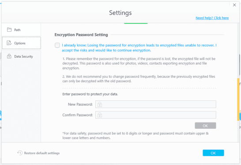Click 'Restore default settings' text
The image size is (241, 165).
42,153
